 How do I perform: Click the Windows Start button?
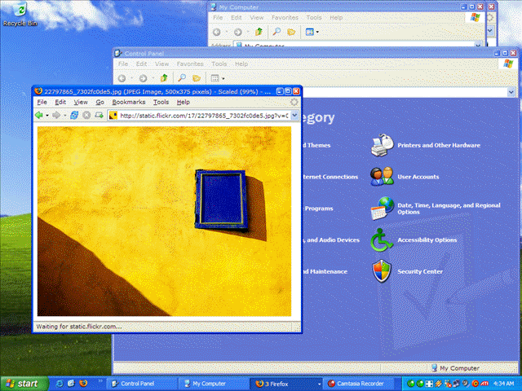click(x=24, y=384)
